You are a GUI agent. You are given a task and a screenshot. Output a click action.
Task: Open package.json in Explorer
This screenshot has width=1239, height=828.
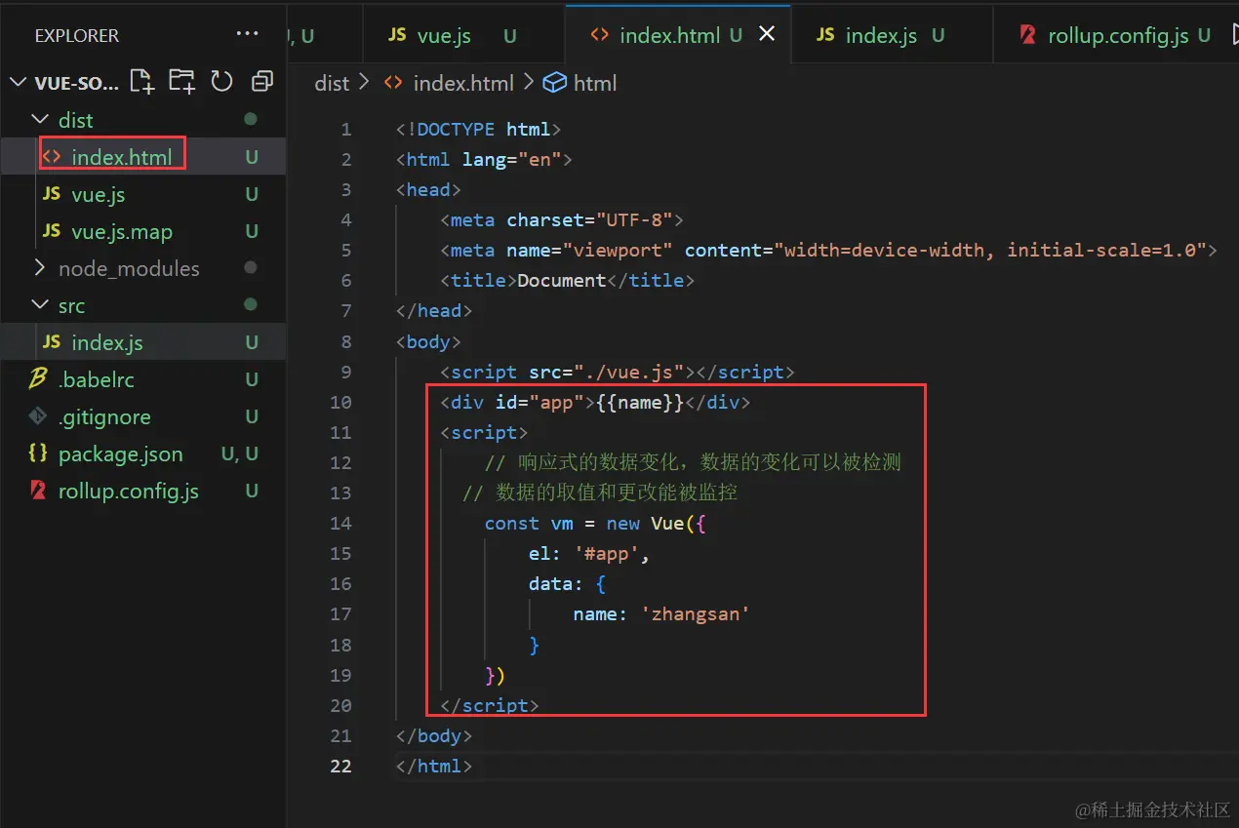(x=142, y=453)
